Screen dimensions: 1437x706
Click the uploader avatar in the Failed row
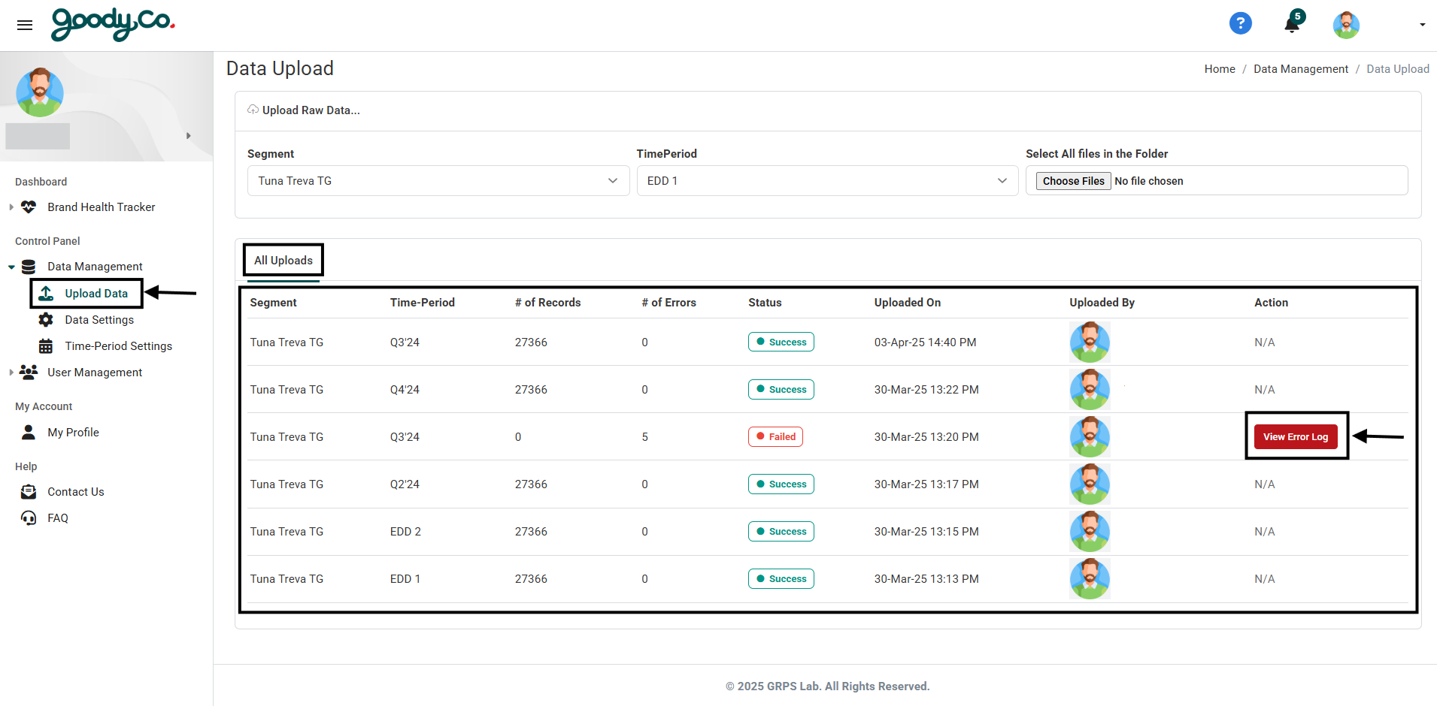click(x=1090, y=437)
